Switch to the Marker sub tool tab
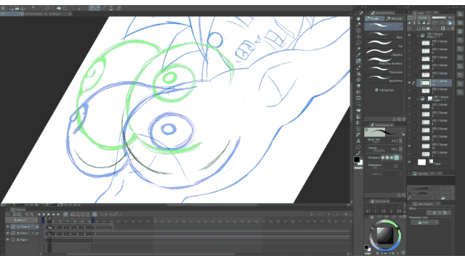Screen dimensions: 465x261 [x=395, y=19]
